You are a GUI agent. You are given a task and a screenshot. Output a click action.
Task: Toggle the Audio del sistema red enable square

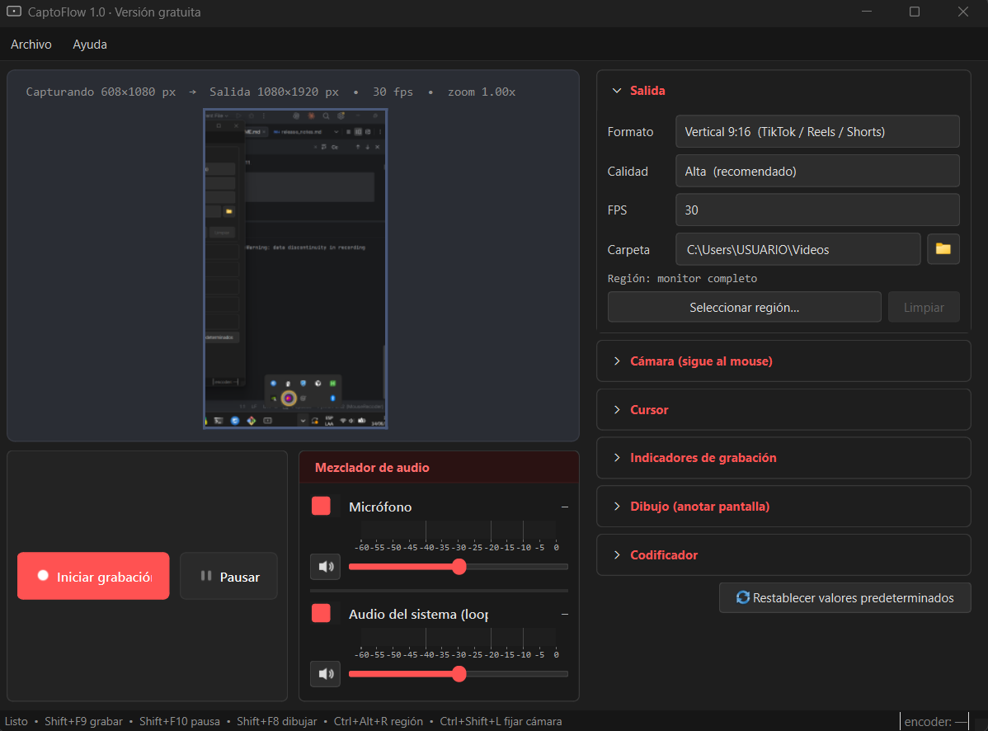321,613
